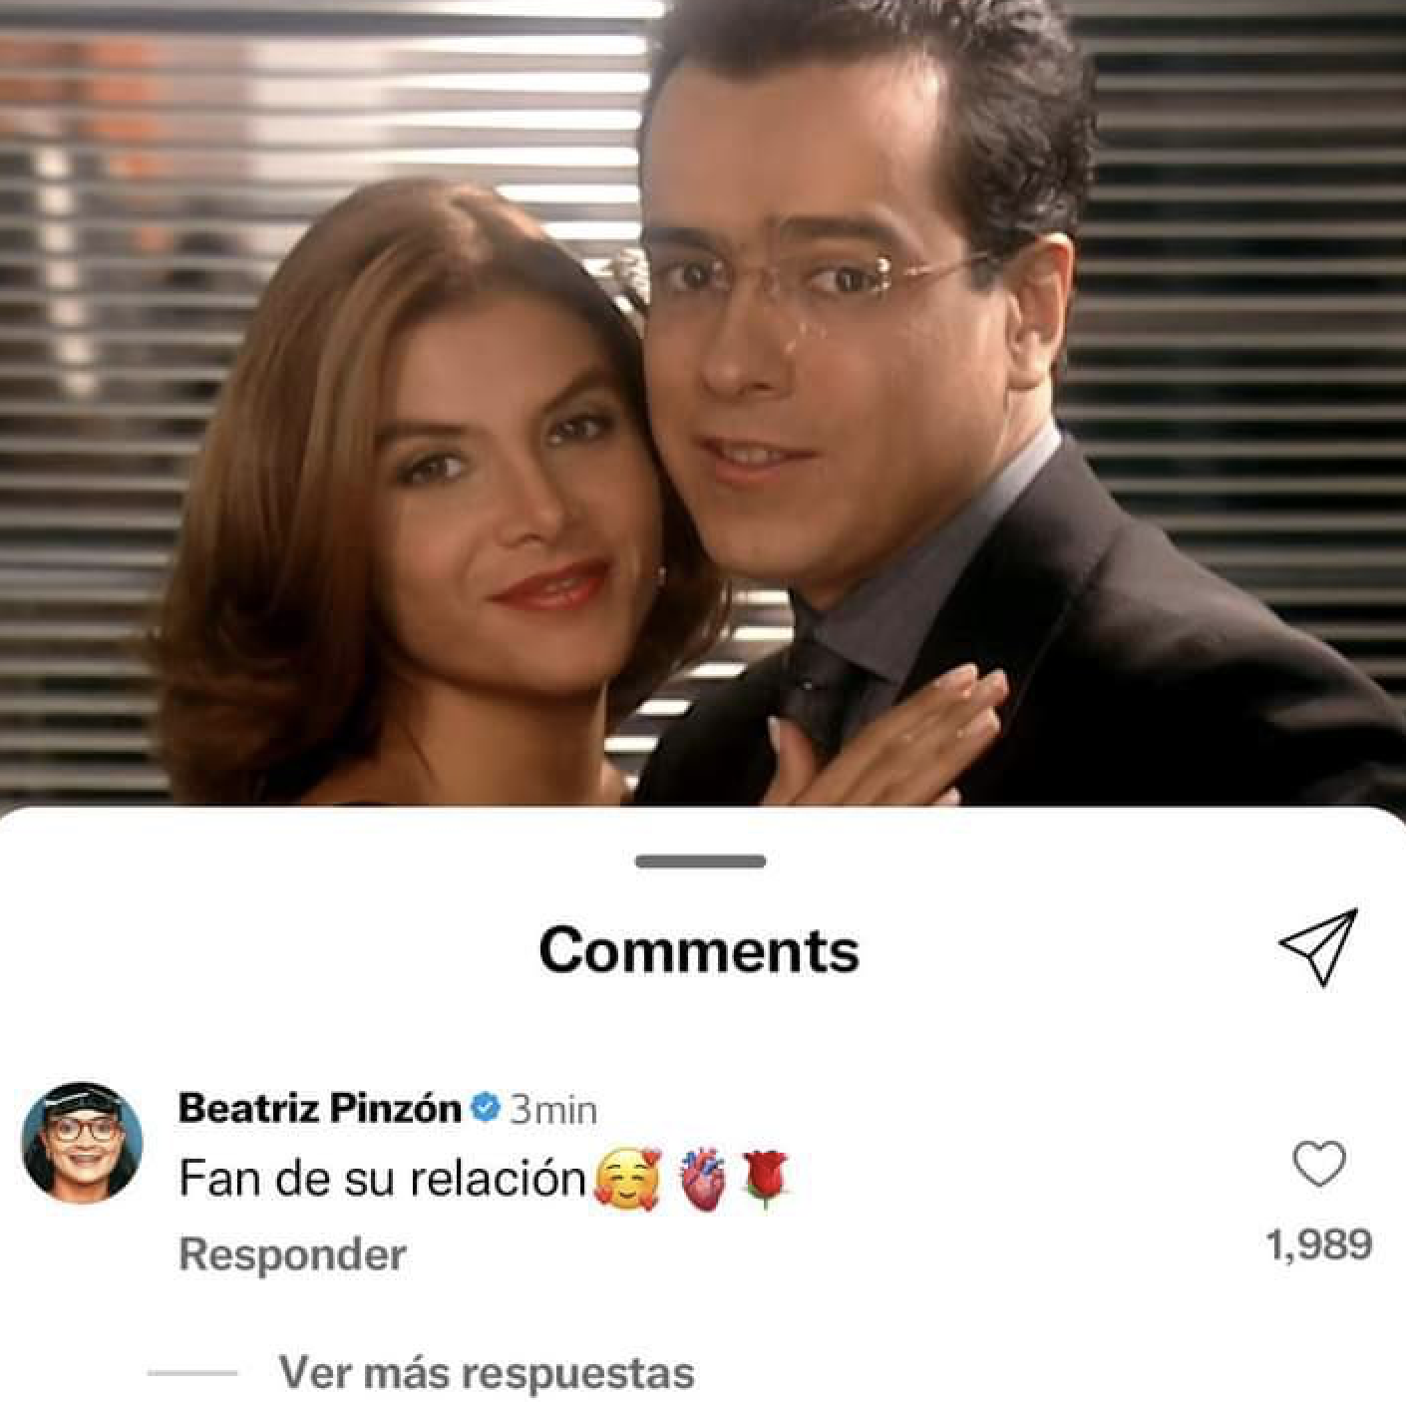This screenshot has width=1406, height=1402.
Task: Grab the comments sheet drag handle
Action: pos(701,862)
